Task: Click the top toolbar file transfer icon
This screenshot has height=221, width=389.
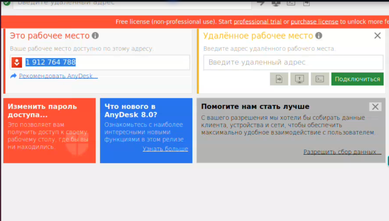Action: [x=307, y=3]
